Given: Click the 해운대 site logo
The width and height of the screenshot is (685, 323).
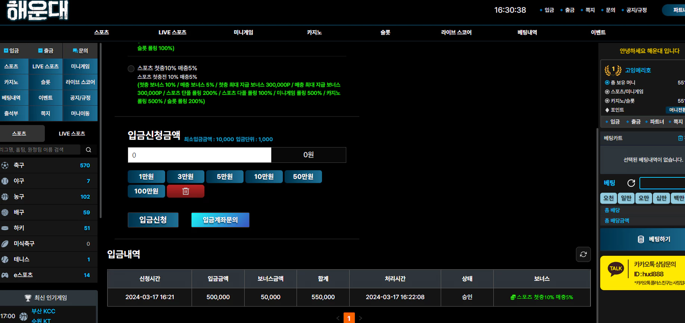Looking at the screenshot, I should pyautogui.click(x=37, y=10).
